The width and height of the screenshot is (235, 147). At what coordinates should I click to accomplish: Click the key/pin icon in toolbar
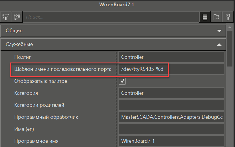228,17
